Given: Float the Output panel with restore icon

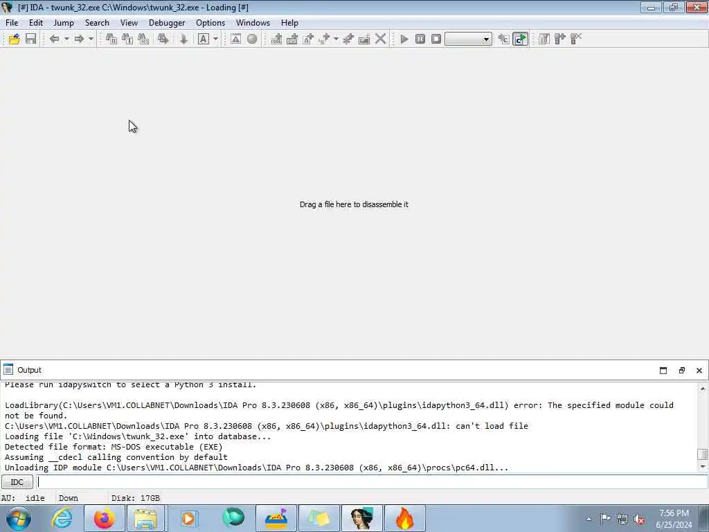Looking at the screenshot, I should [682, 371].
